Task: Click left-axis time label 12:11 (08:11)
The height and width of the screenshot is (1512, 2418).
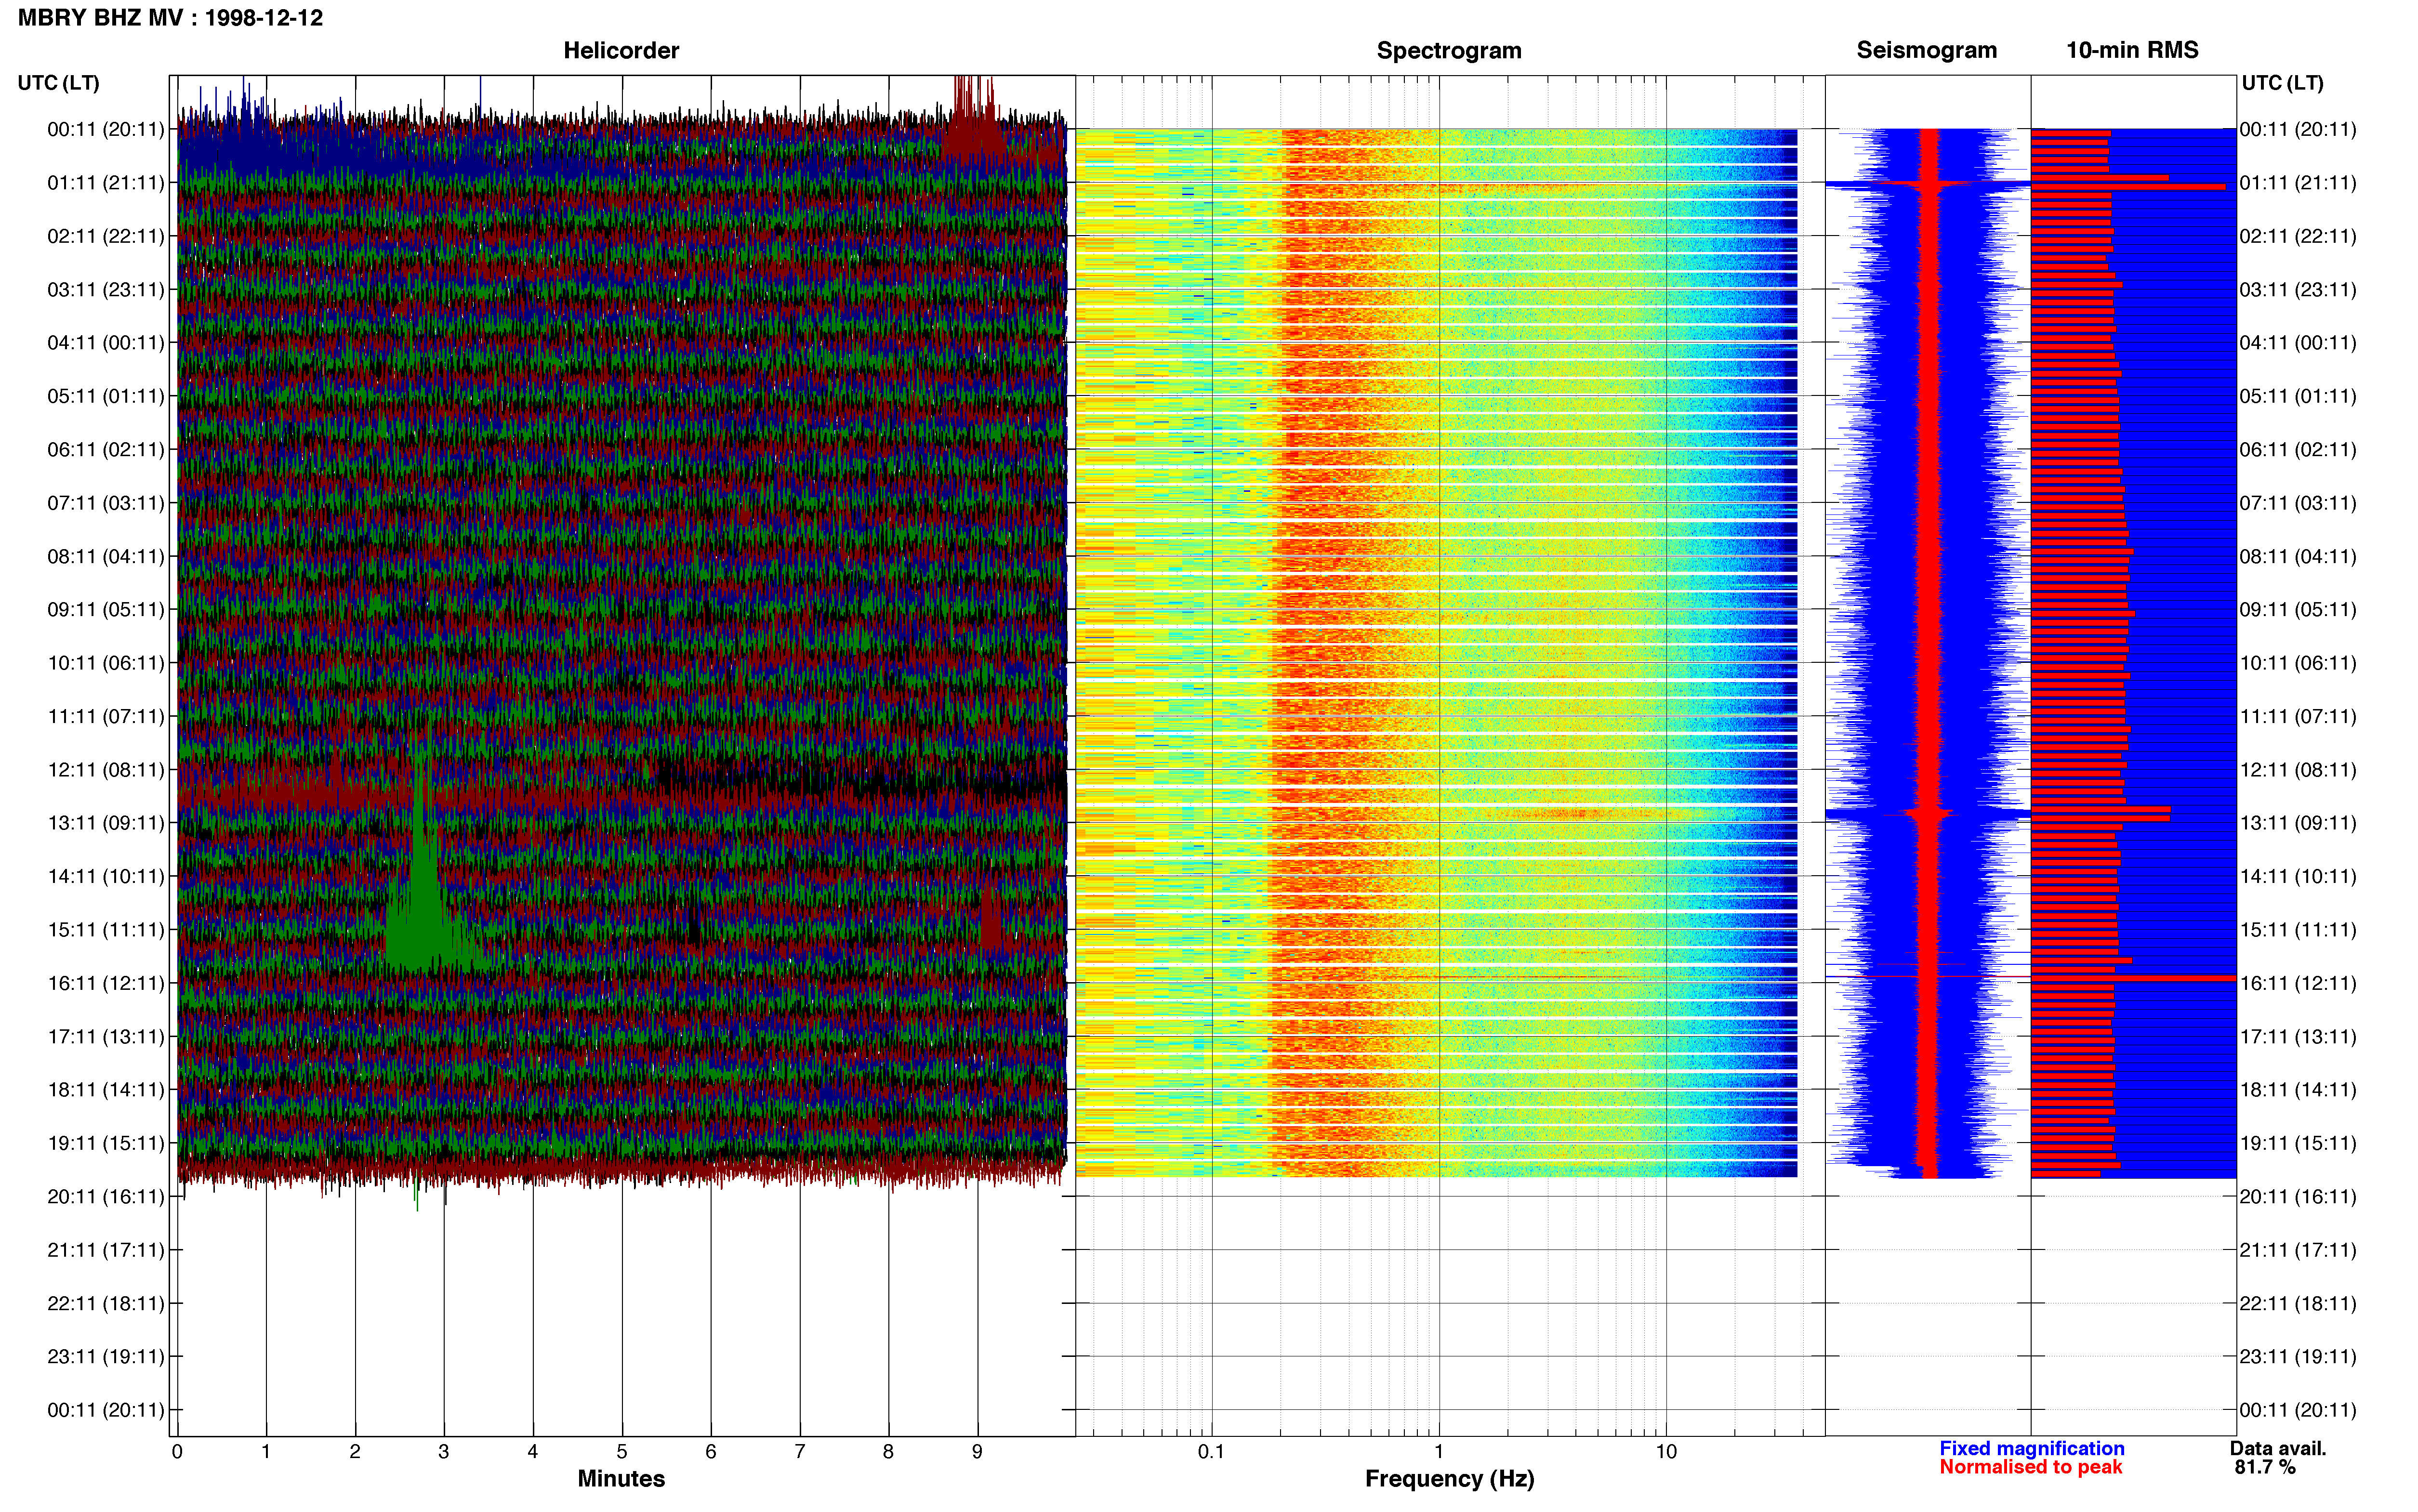Action: 106,770
